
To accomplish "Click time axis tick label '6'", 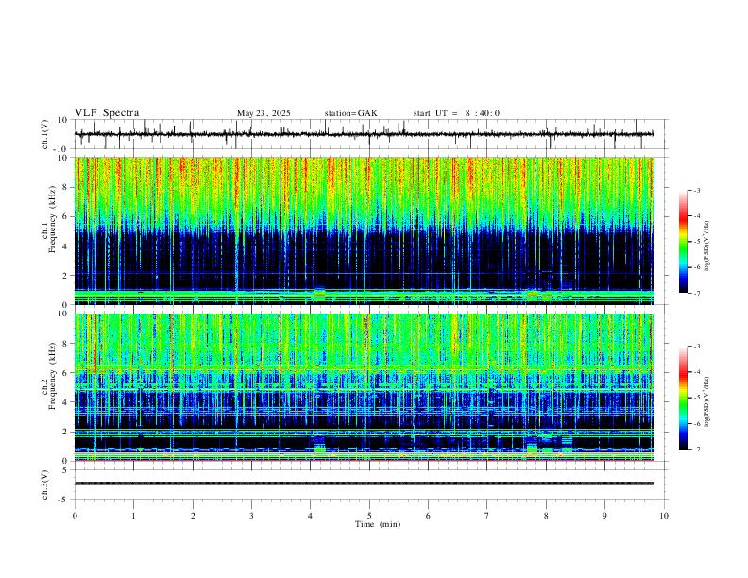I will 428,516.
